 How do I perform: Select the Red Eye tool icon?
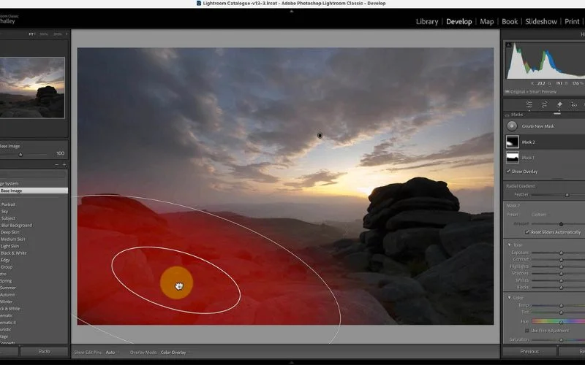click(x=575, y=105)
